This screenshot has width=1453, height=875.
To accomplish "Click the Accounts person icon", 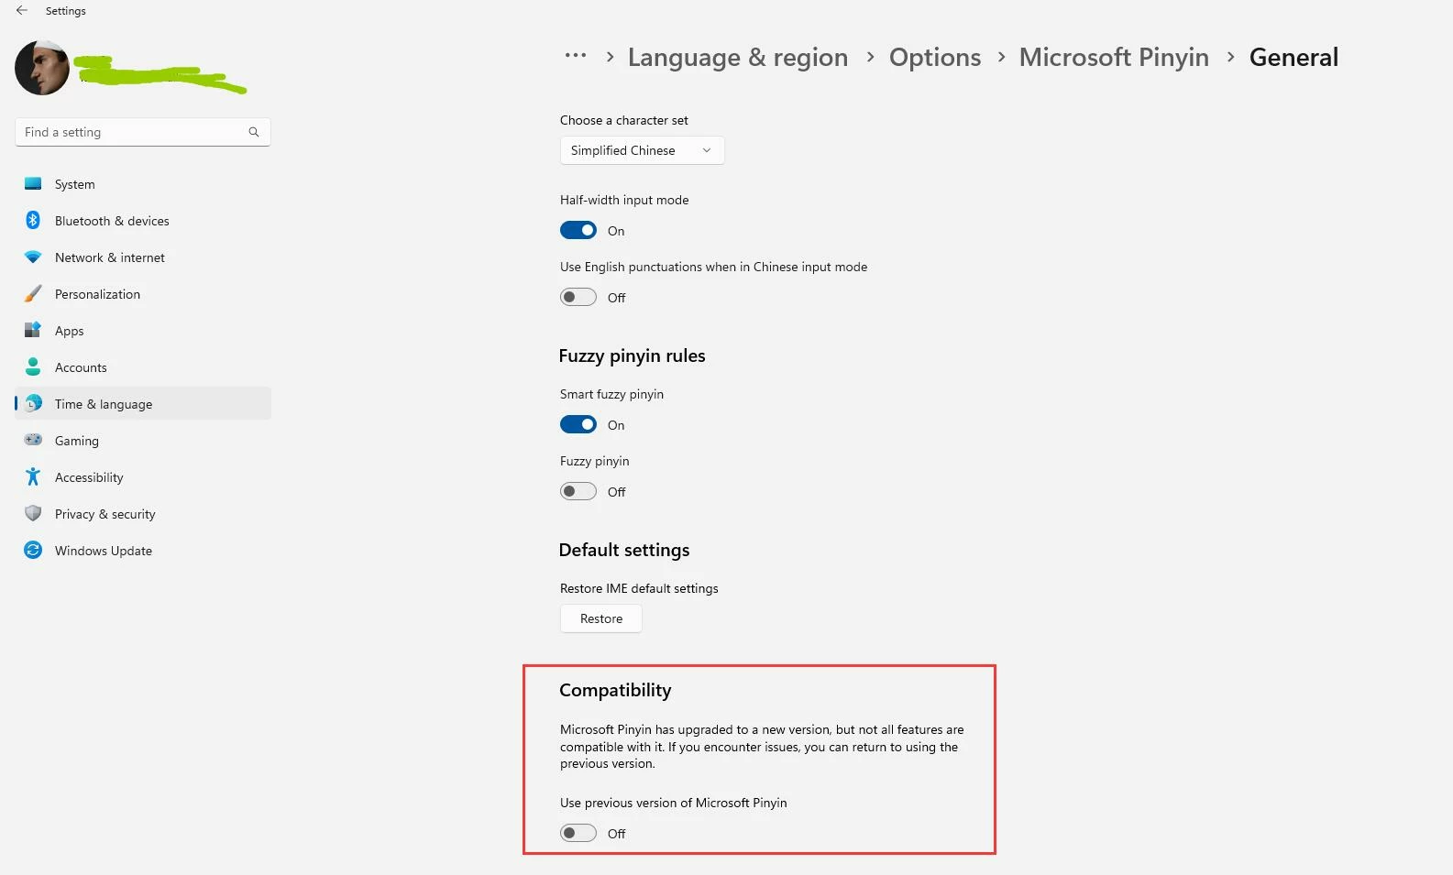I will [33, 366].
